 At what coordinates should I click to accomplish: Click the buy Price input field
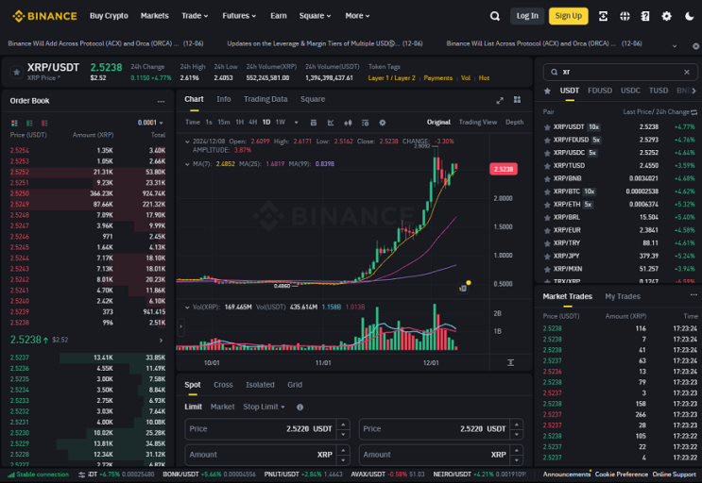(266, 429)
